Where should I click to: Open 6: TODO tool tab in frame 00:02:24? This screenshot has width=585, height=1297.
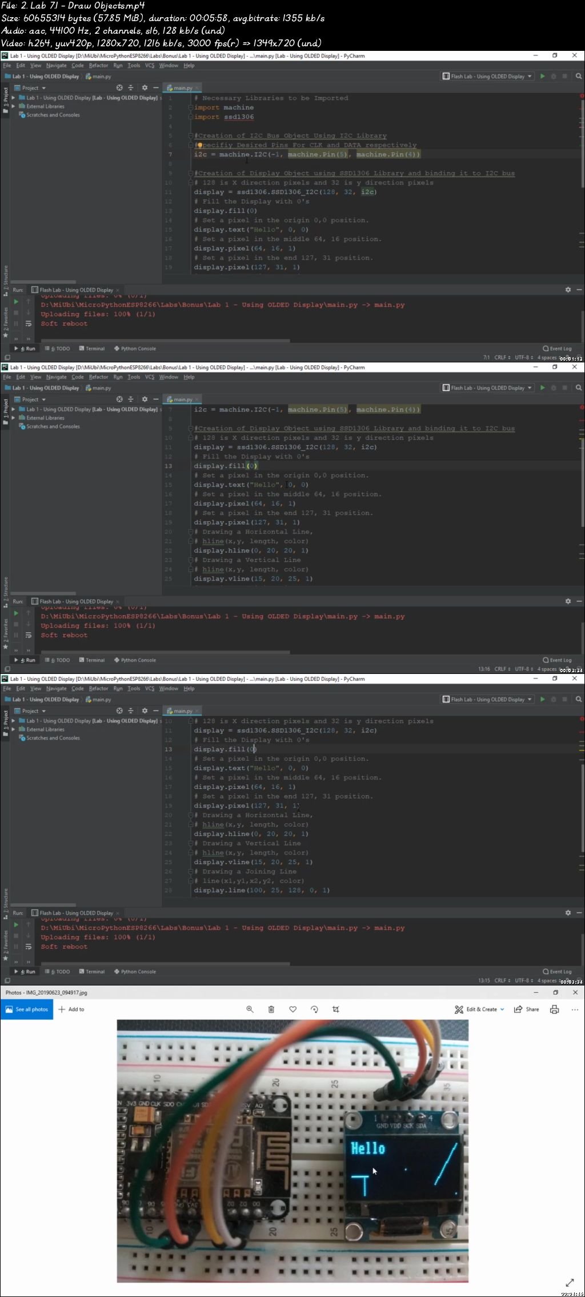coord(57,660)
